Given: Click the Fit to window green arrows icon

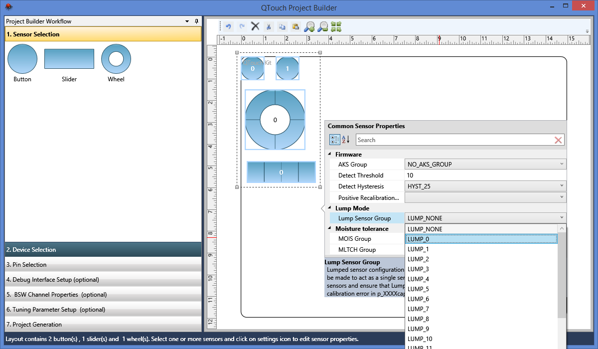Looking at the screenshot, I should click(336, 27).
